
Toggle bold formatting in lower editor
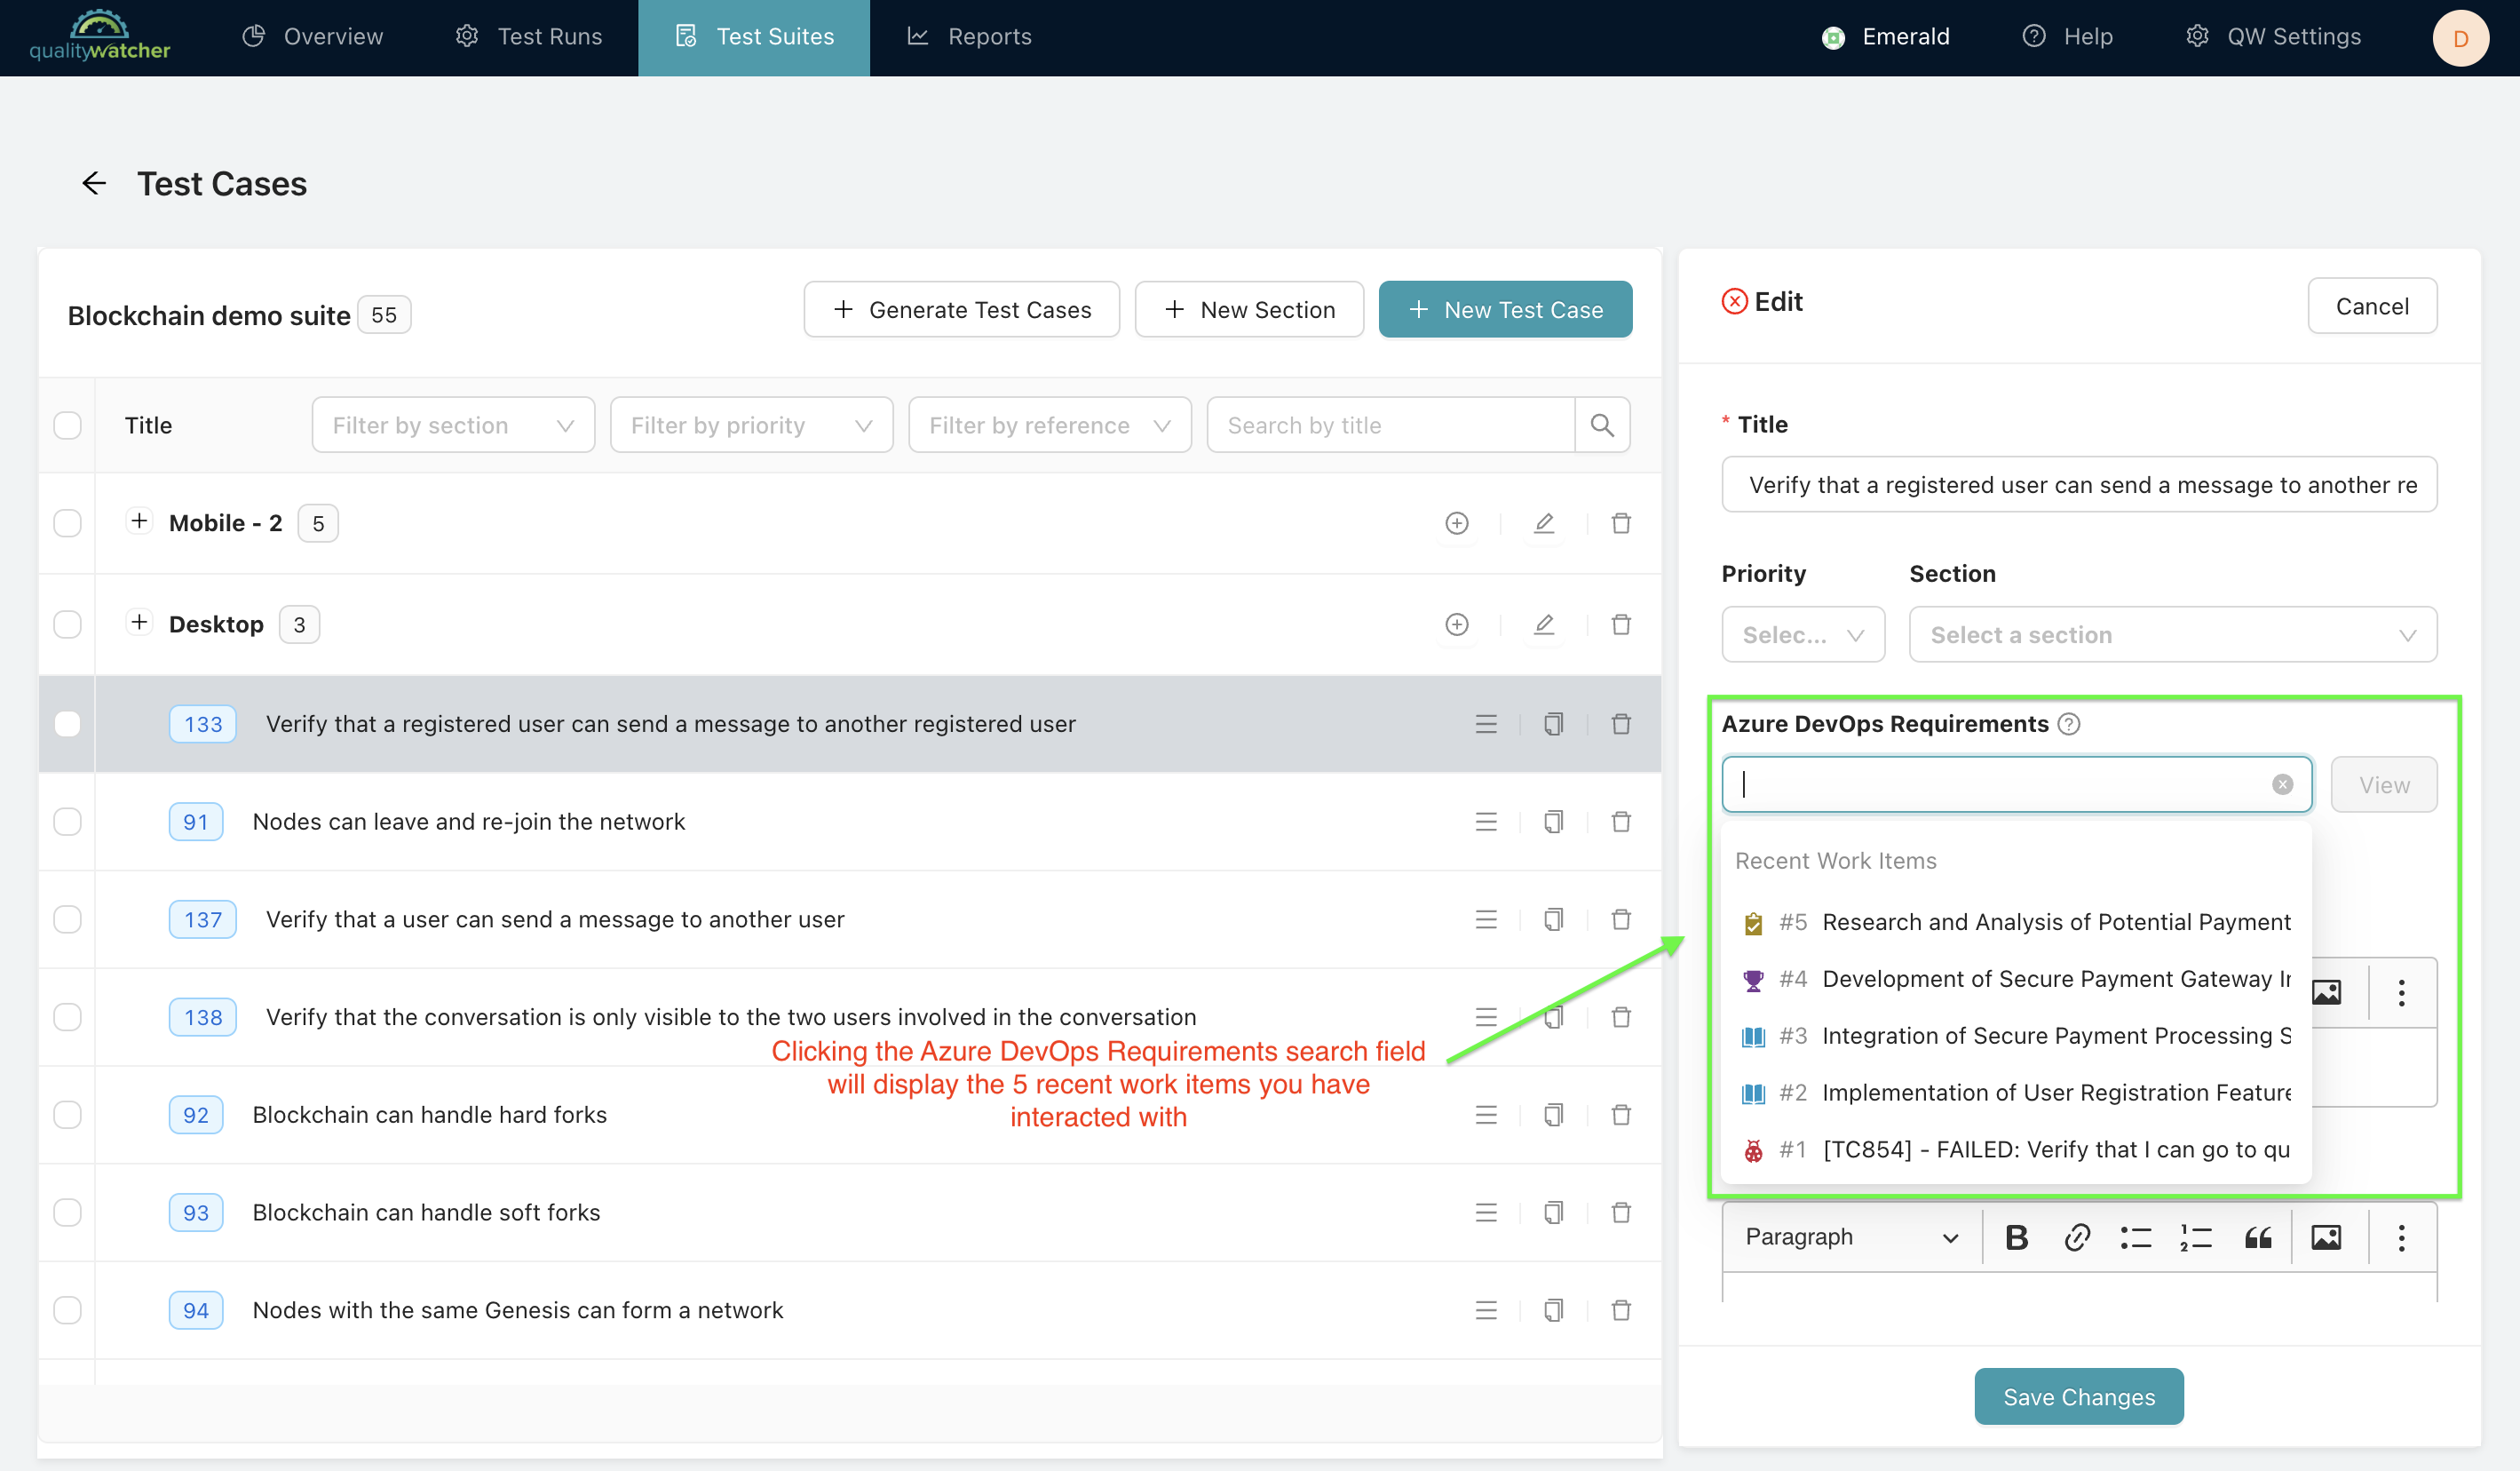tap(2016, 1238)
